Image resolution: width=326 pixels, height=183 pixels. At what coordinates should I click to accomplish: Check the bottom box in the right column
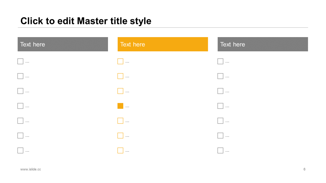coord(220,150)
